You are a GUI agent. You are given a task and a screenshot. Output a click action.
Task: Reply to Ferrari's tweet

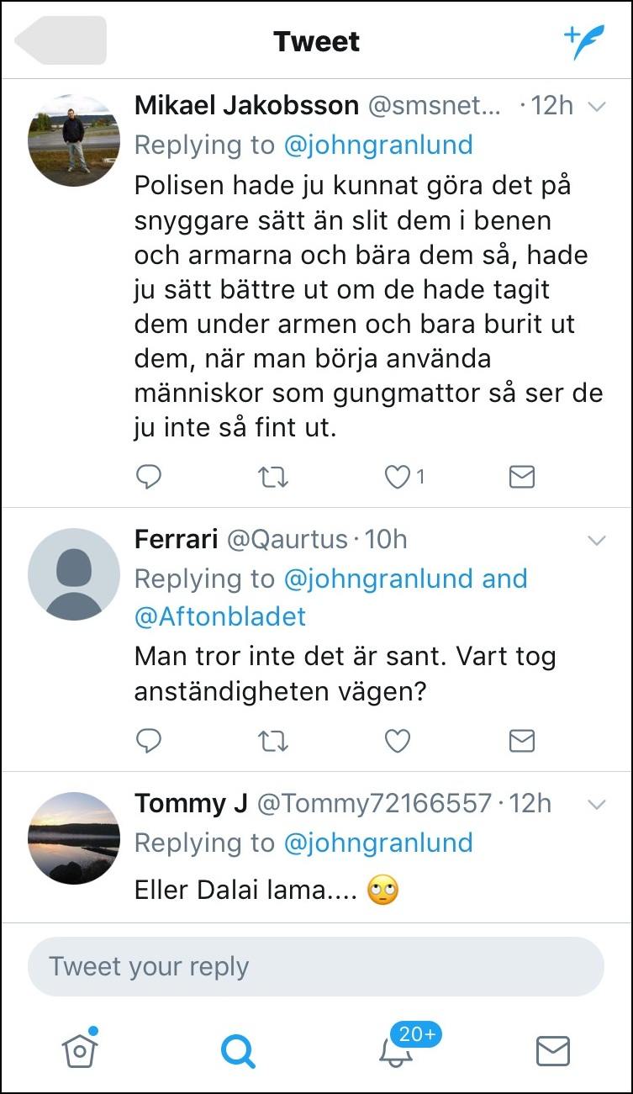pos(148,741)
